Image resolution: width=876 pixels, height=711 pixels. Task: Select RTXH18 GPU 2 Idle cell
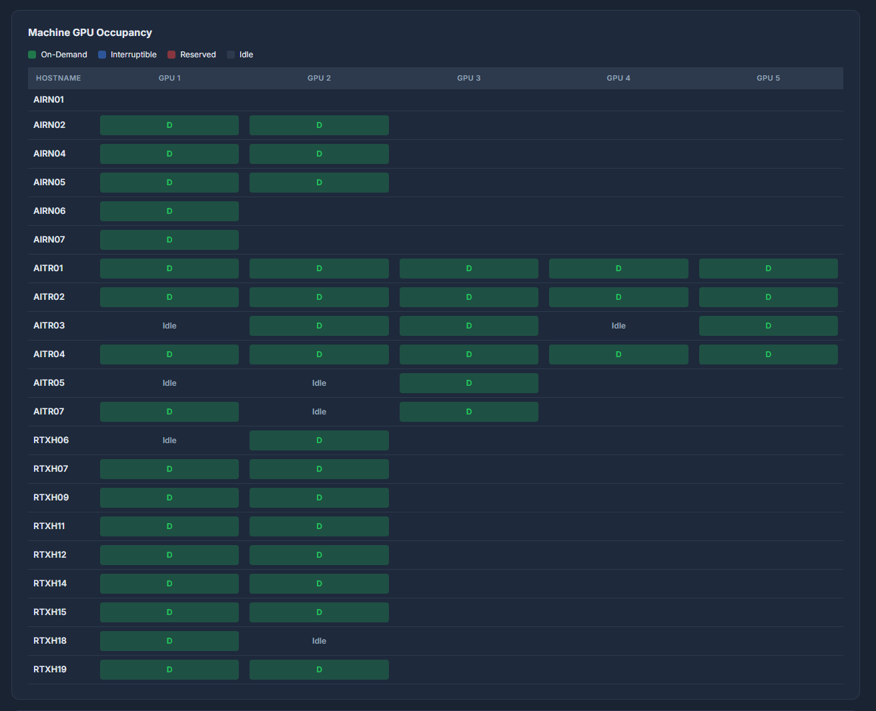[x=319, y=641]
